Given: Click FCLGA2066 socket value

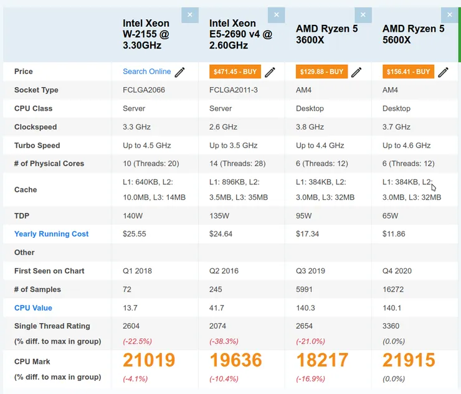Looking at the screenshot, I should point(144,90).
